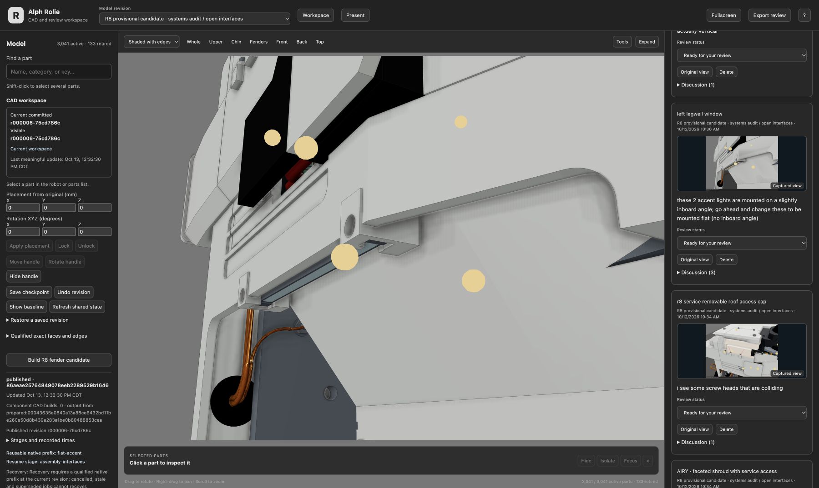819x488 pixels.
Task: Open the Shaded with edges display dropdown
Action: 152,42
